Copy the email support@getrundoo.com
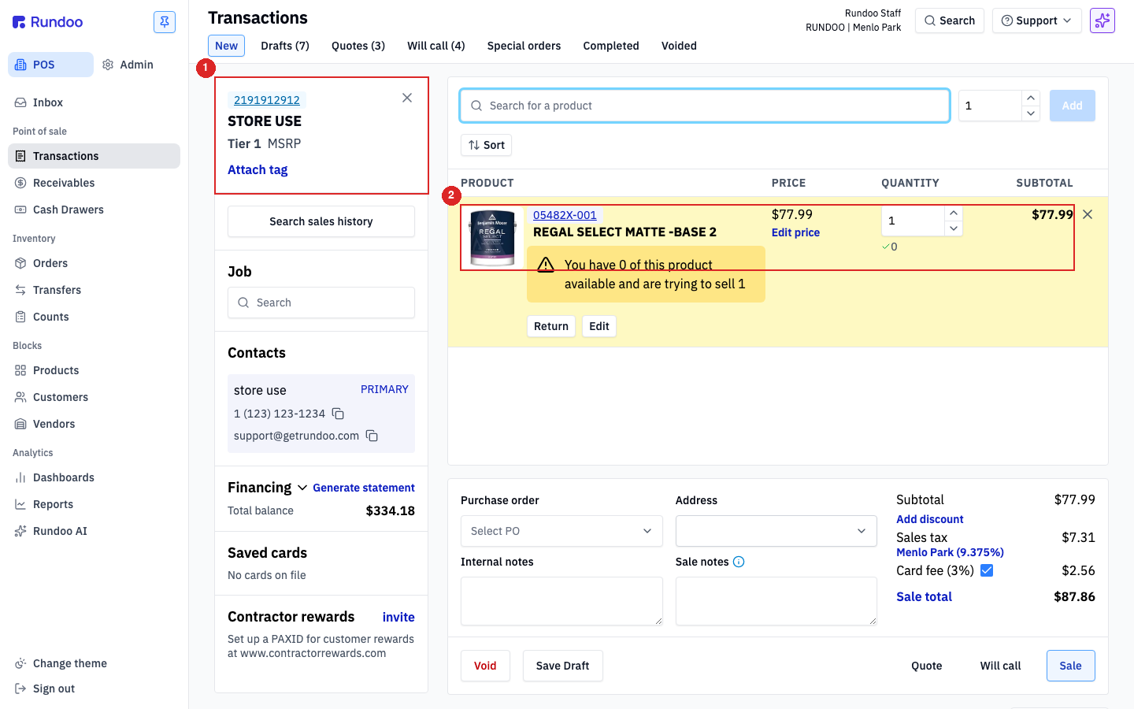This screenshot has width=1134, height=709. point(372,436)
